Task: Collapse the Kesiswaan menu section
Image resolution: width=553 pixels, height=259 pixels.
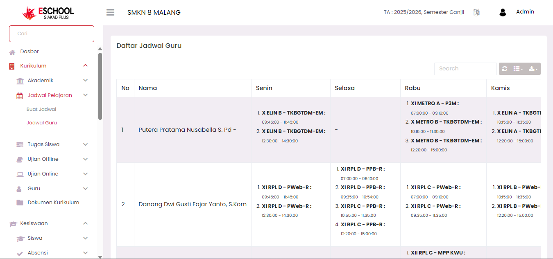Action: [85, 223]
